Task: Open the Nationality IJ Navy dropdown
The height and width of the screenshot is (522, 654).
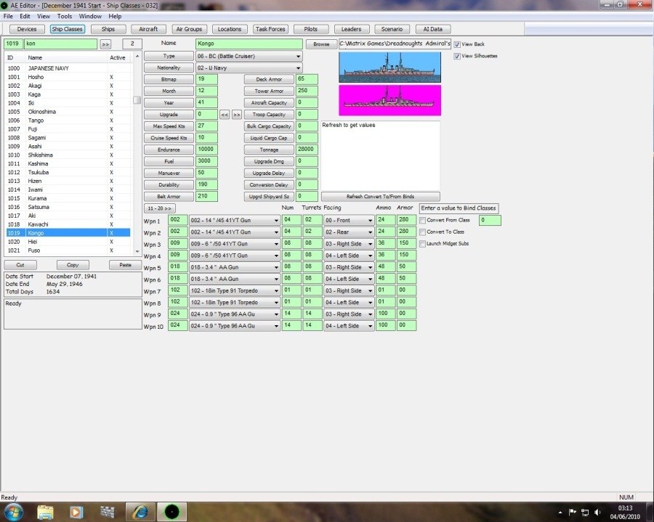Action: tap(249, 68)
